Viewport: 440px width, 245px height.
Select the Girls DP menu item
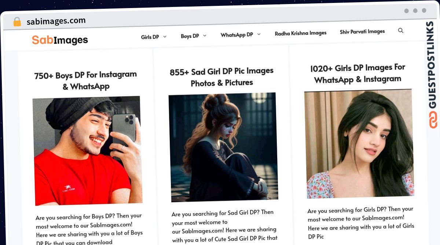point(150,37)
